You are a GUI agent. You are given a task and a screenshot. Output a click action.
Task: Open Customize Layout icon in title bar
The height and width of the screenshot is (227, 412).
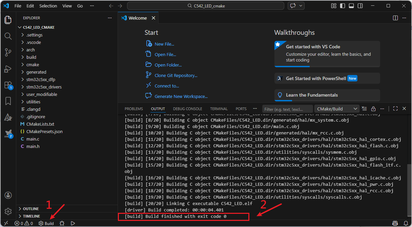(334, 6)
